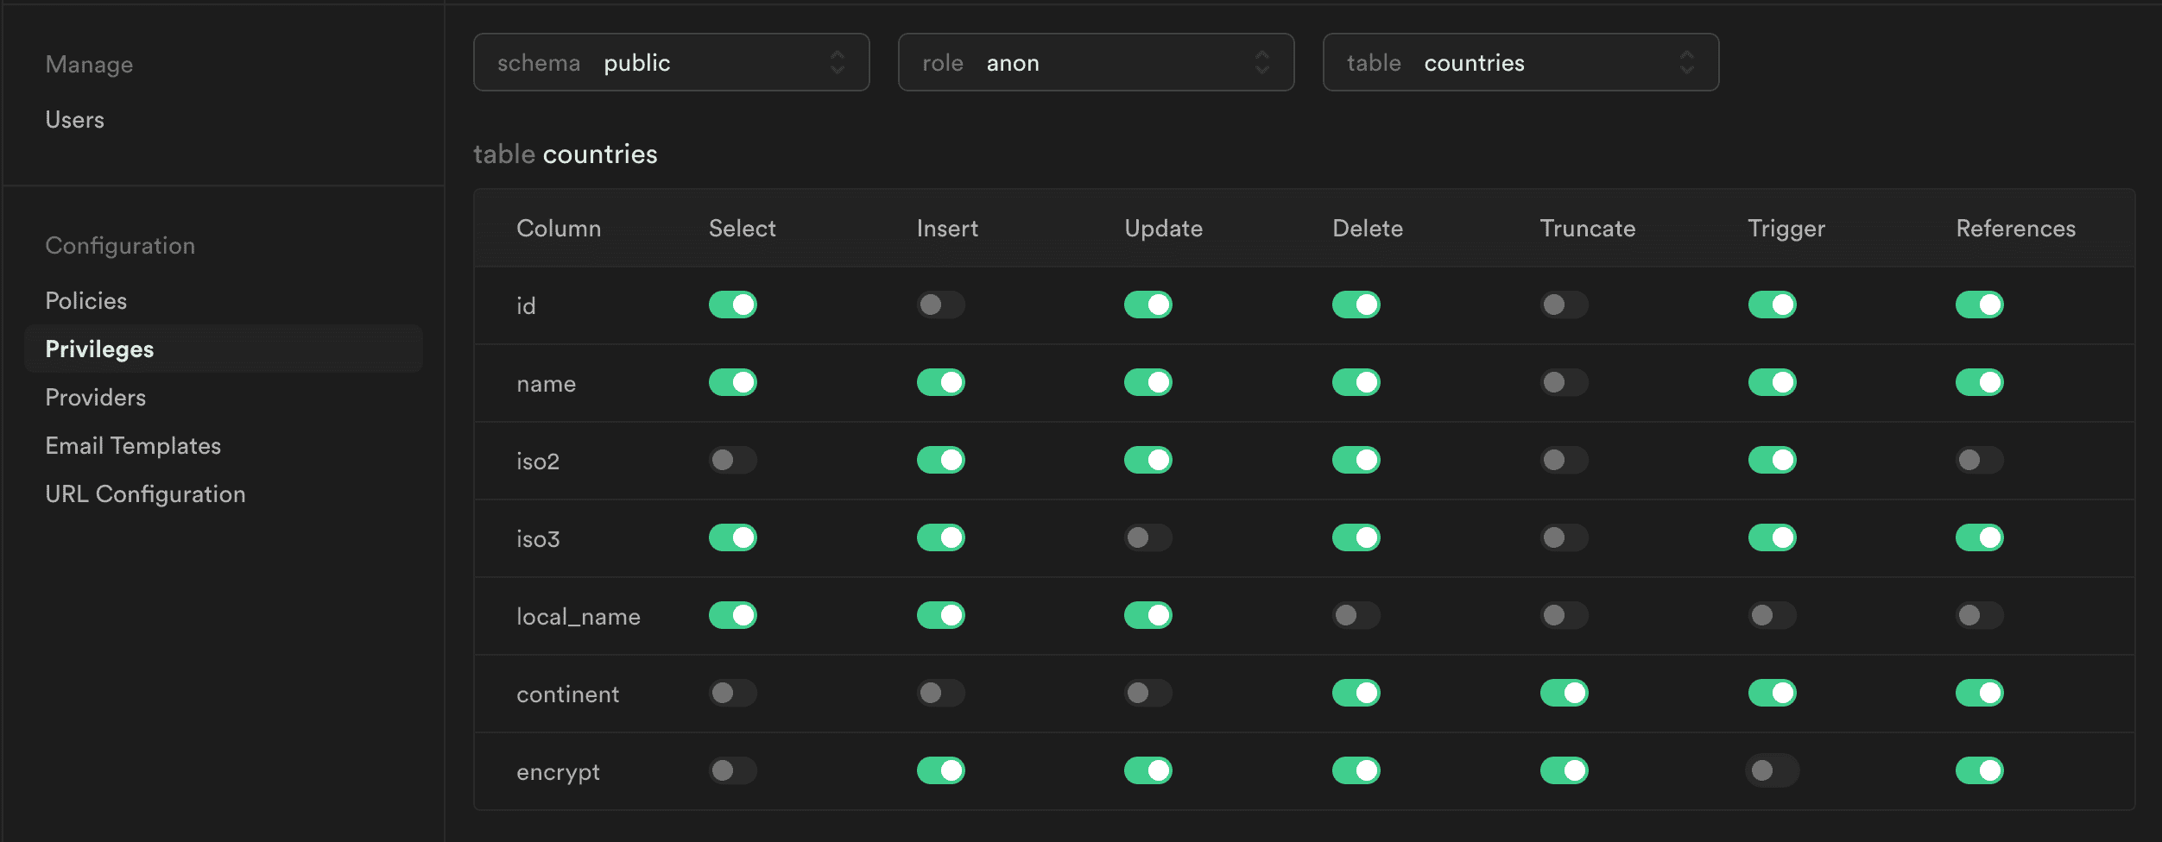2162x842 pixels.
Task: Enable Truncate for the name column
Action: point(1563,382)
